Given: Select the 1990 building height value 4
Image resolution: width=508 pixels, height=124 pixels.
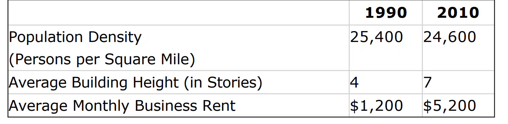Looking at the screenshot, I should pyautogui.click(x=354, y=83).
